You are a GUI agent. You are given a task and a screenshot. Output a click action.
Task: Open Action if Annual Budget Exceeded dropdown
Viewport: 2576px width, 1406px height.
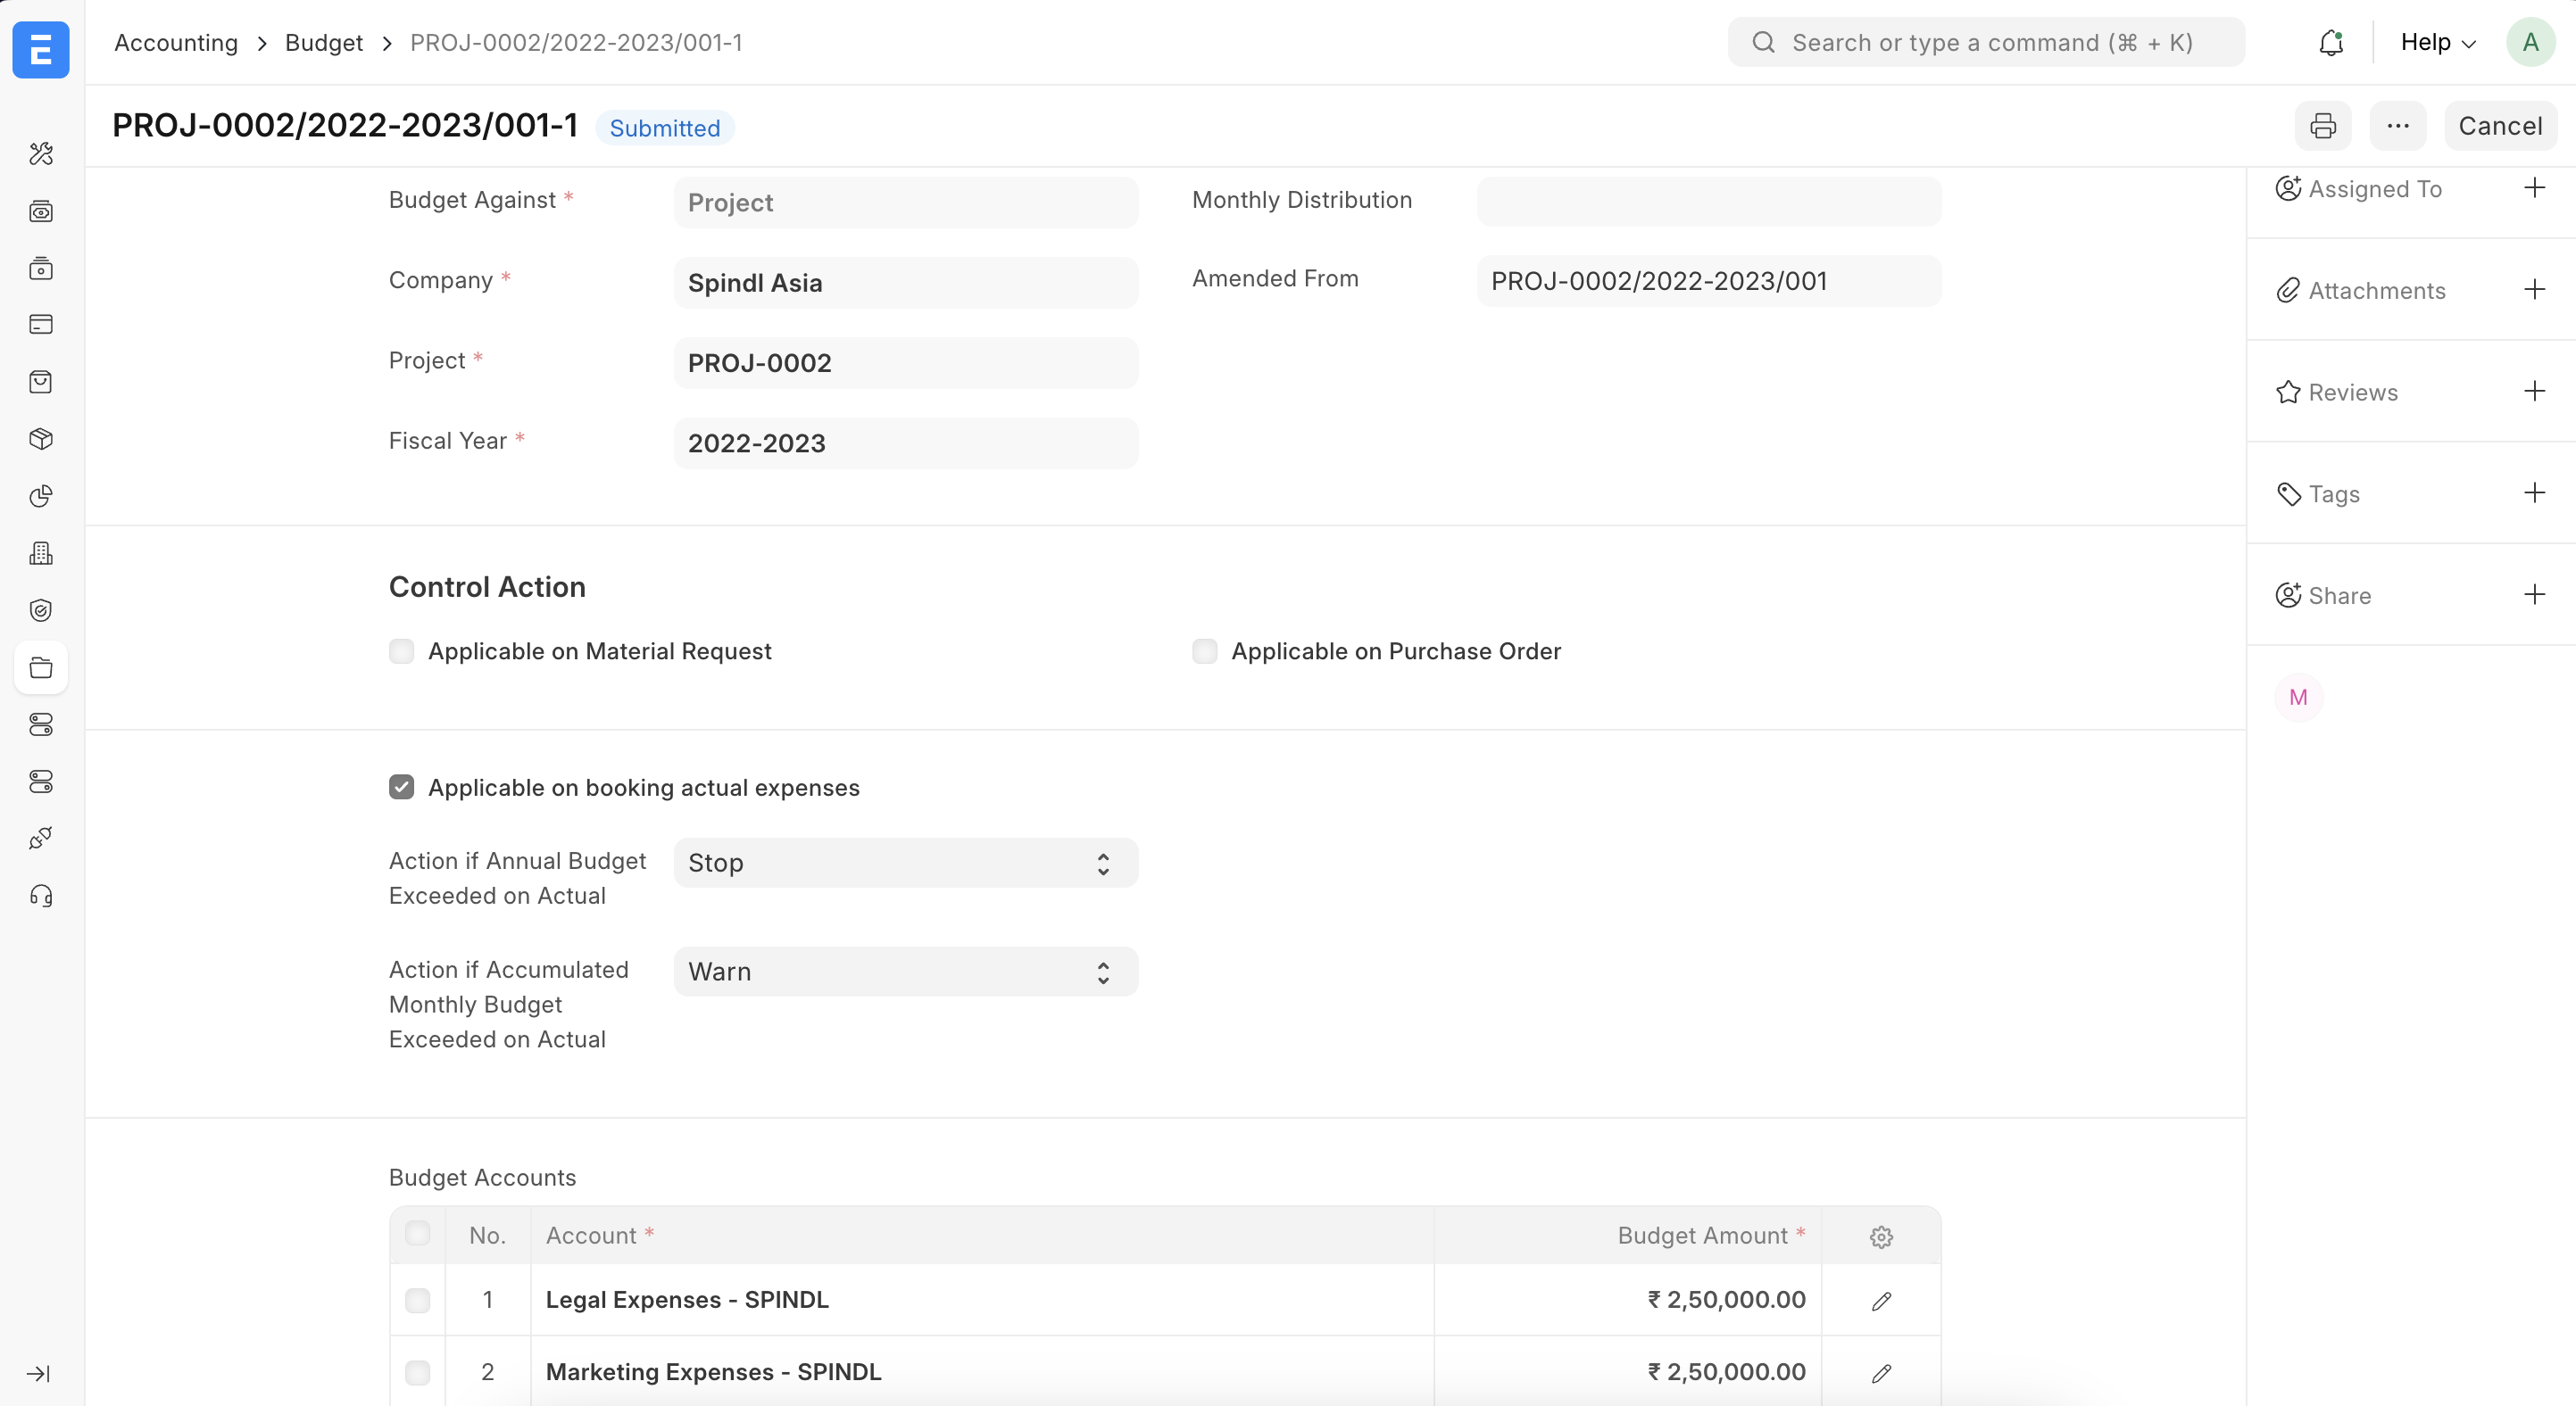point(905,863)
